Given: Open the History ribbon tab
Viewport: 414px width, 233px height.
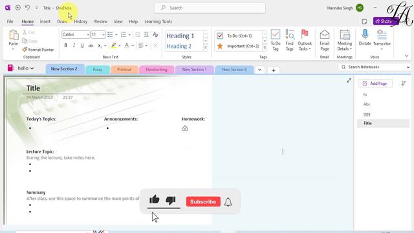Looking at the screenshot, I should pyautogui.click(x=80, y=21).
